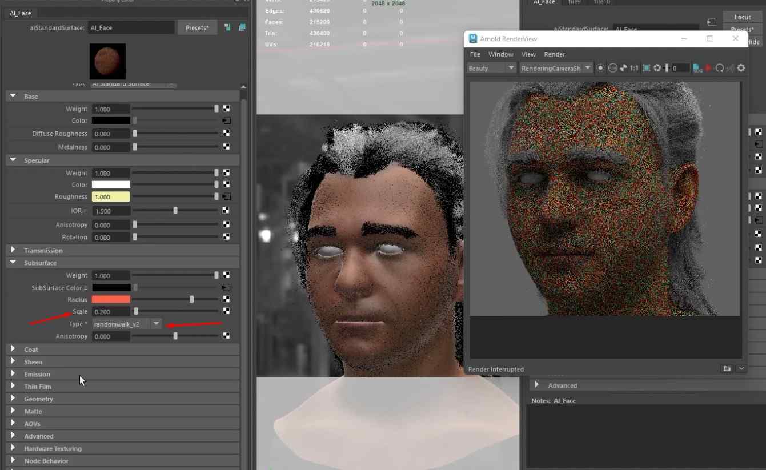Viewport: 766px width, 470px height.
Task: Open the File menu in Arnold RenderView
Action: (x=475, y=54)
